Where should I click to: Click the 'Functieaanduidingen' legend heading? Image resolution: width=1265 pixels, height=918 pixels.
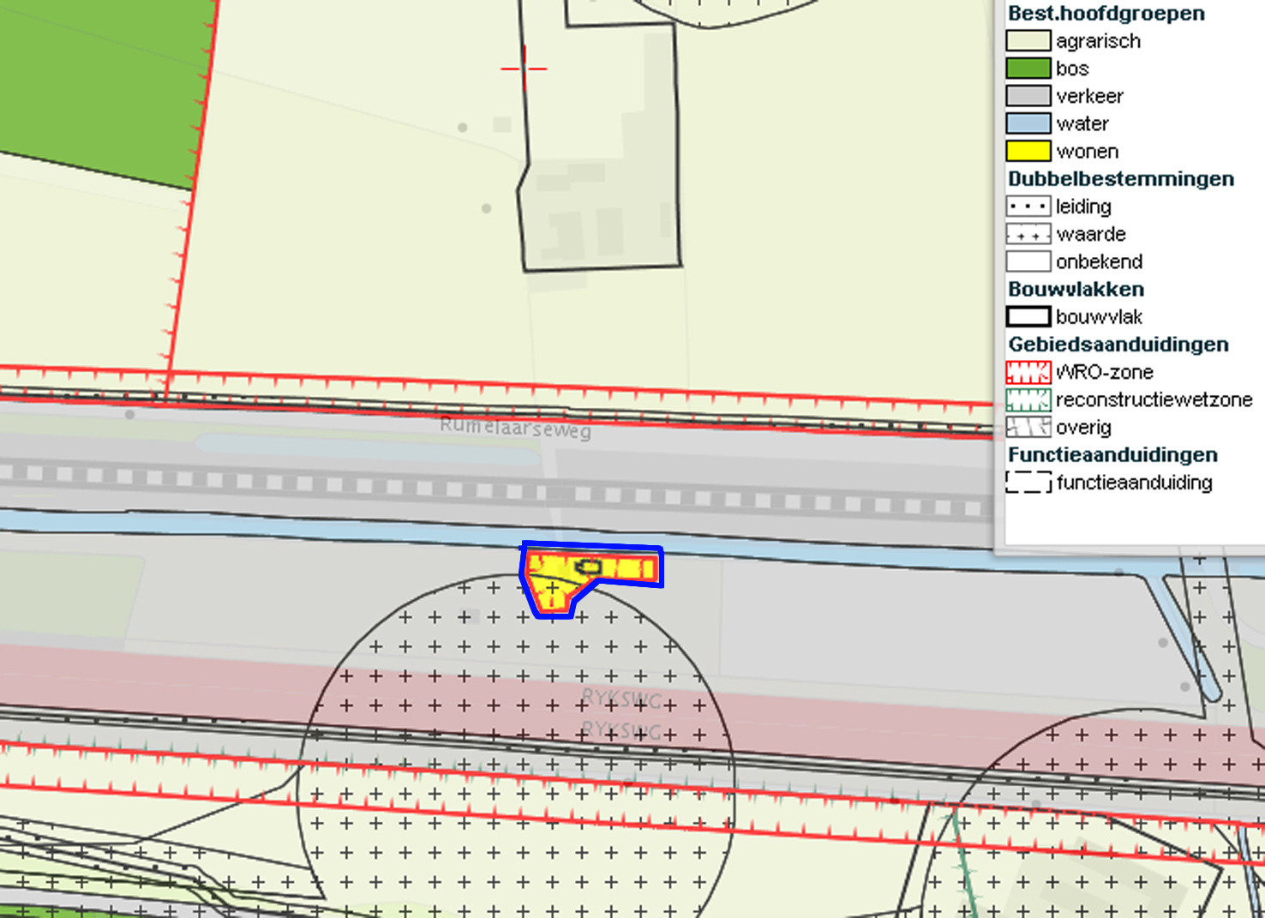point(1112,454)
